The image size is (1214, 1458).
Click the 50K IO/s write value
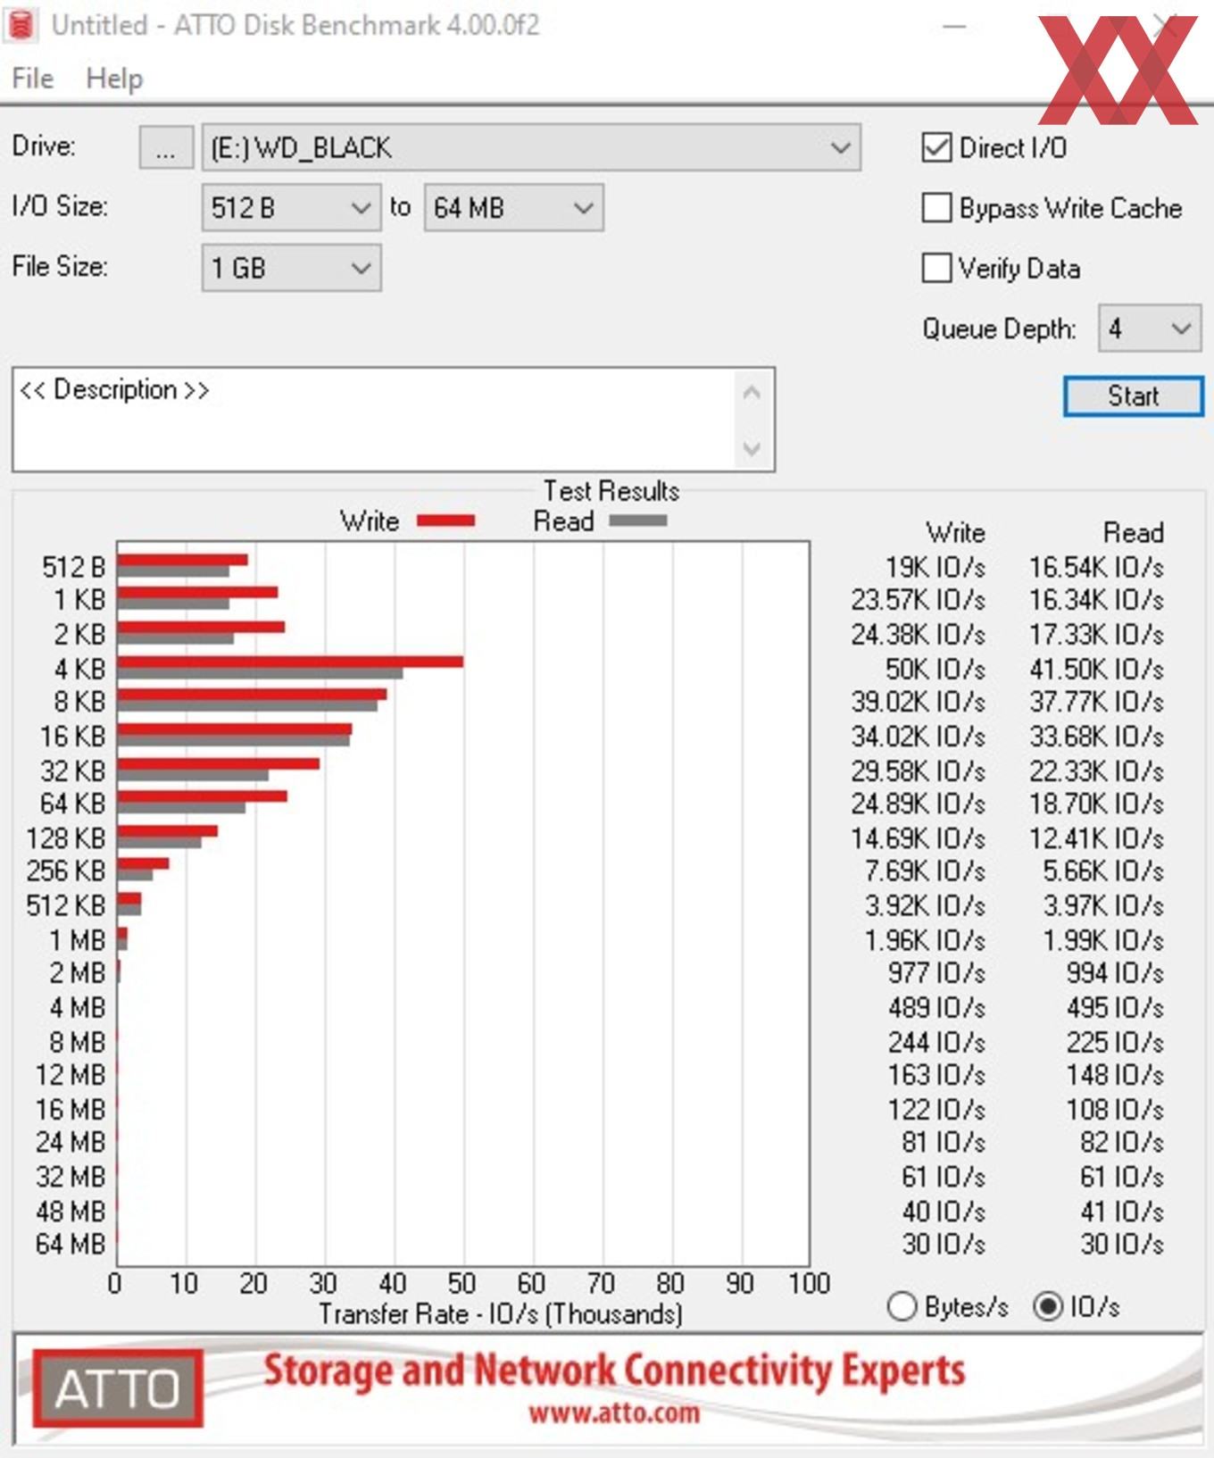(935, 669)
